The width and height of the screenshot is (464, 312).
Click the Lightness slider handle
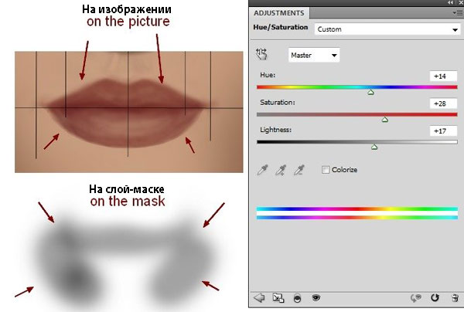click(x=374, y=147)
